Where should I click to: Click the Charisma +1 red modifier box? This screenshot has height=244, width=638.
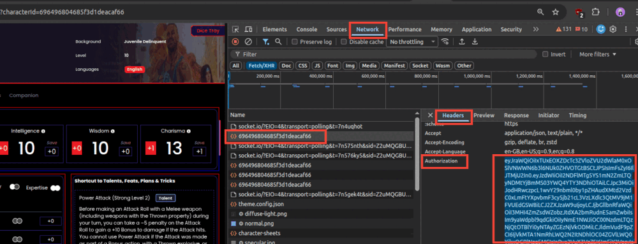pos(151,148)
